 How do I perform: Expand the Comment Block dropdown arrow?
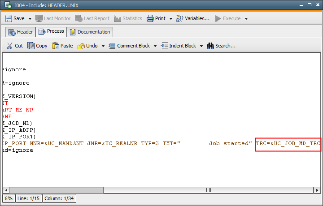(155, 46)
